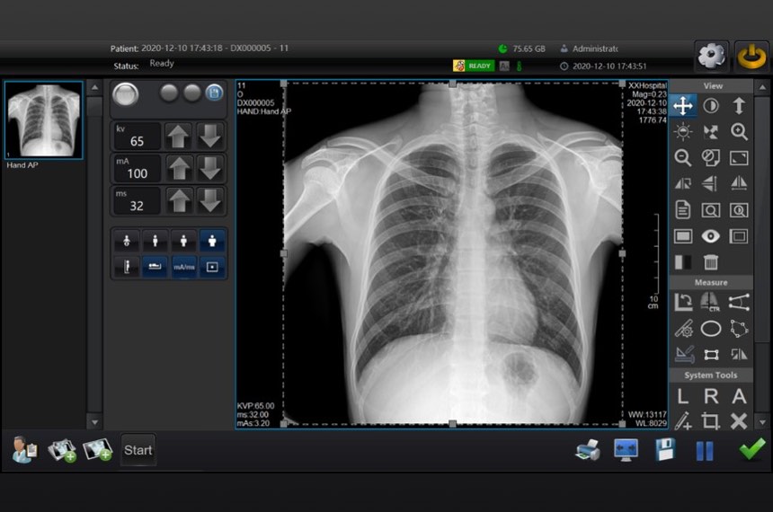This screenshot has width=773, height=512.
Task: Open settings with the gear icon
Action: tap(711, 56)
